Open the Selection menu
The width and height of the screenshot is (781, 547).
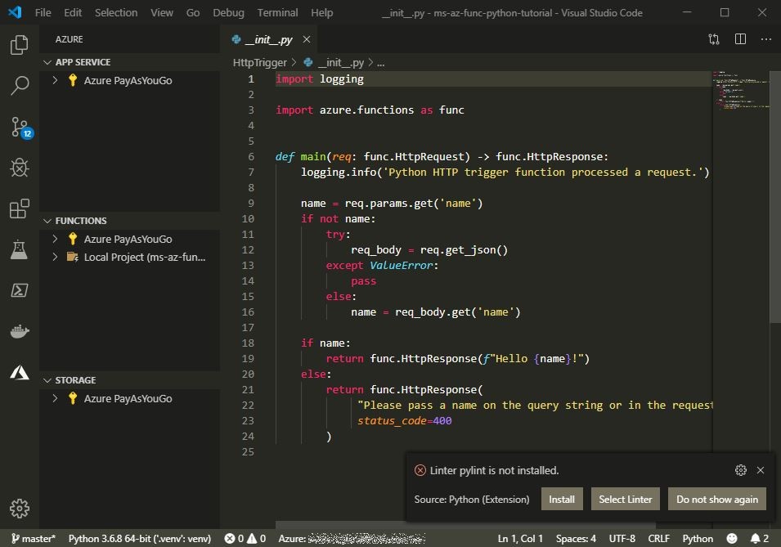coord(116,12)
